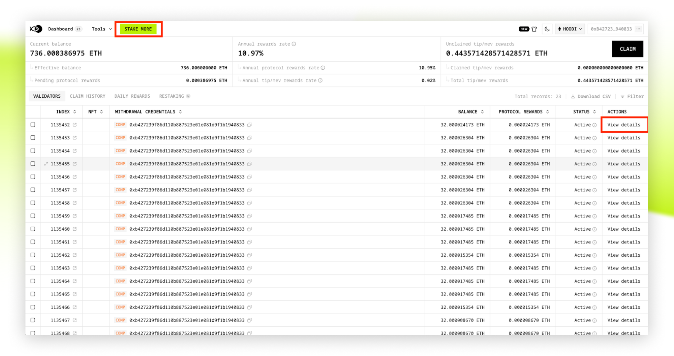
Task: Click the home logo icon
Action: click(36, 29)
